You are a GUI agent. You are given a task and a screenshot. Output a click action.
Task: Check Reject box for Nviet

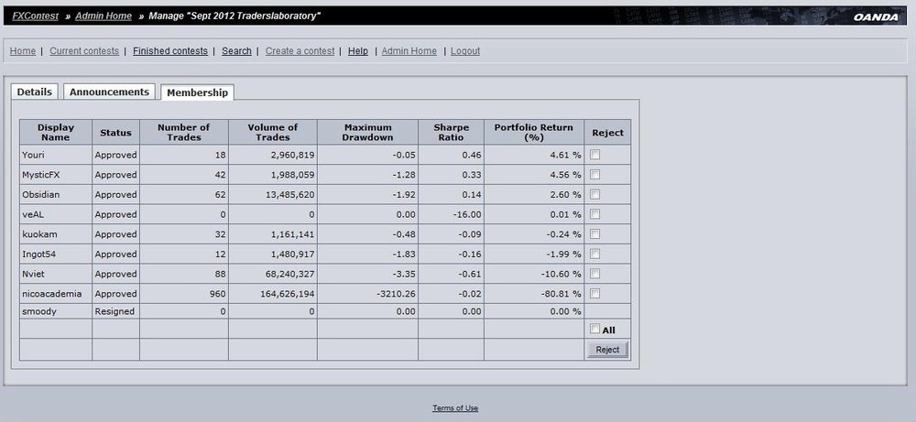point(594,274)
